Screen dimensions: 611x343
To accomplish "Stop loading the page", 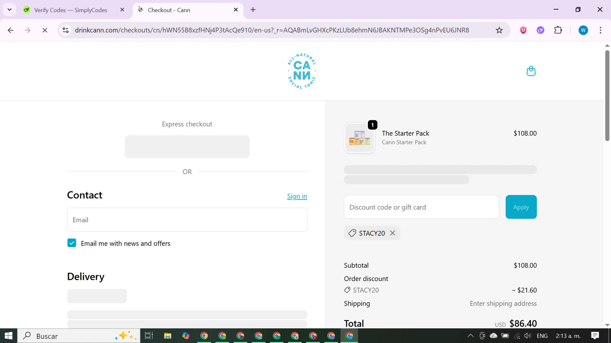I will 45,30.
